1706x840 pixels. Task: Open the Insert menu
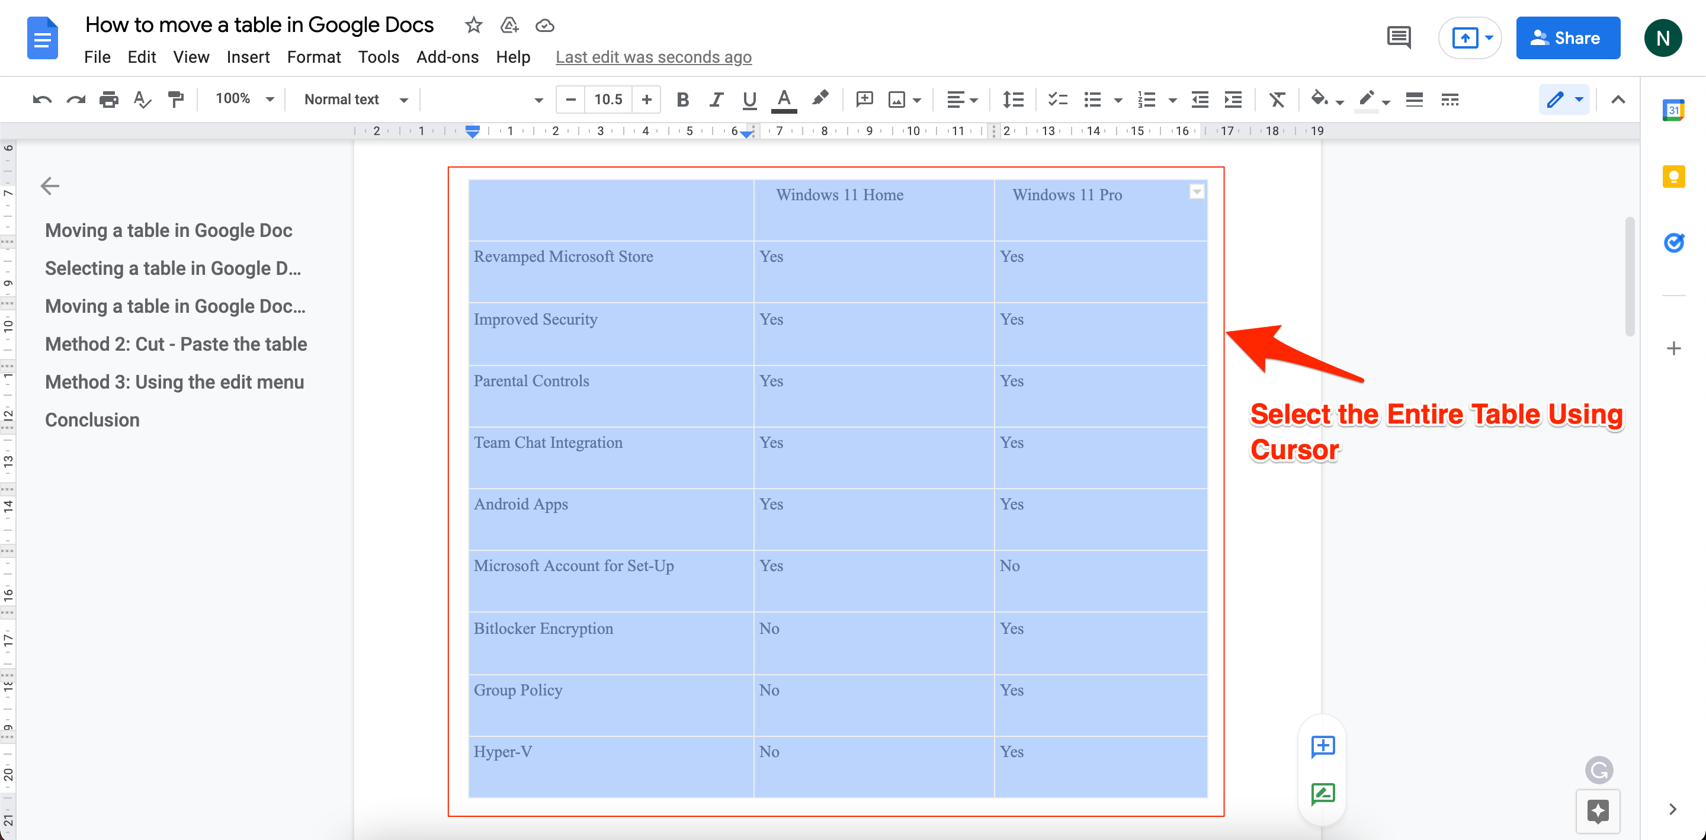tap(245, 57)
